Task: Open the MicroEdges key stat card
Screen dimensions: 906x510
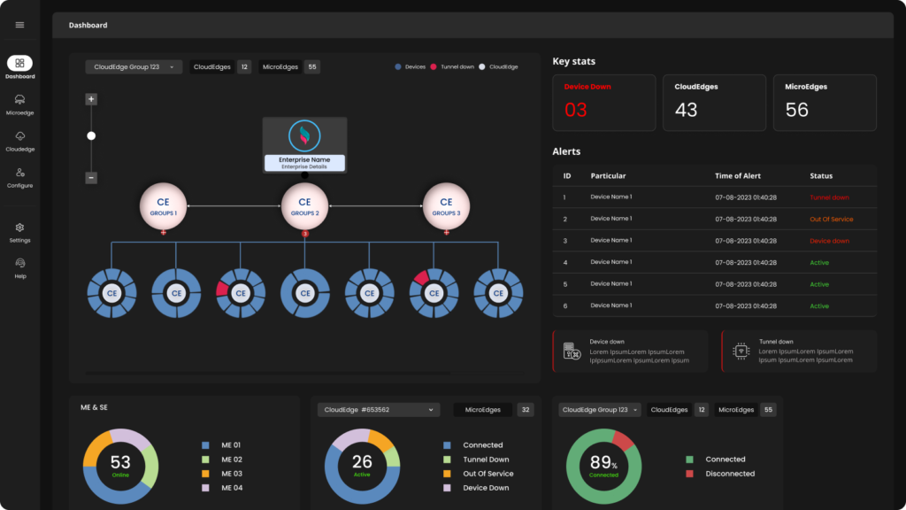Action: (x=825, y=103)
